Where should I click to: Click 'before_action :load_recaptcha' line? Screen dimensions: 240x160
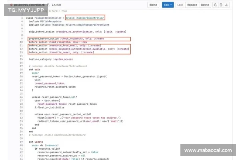pos(58,42)
